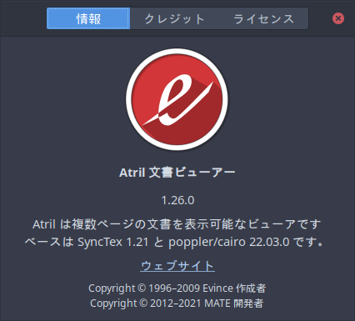Viewport: 355px width, 321px height.
Task: Click the version number 1.26.0
Action: pyautogui.click(x=177, y=200)
